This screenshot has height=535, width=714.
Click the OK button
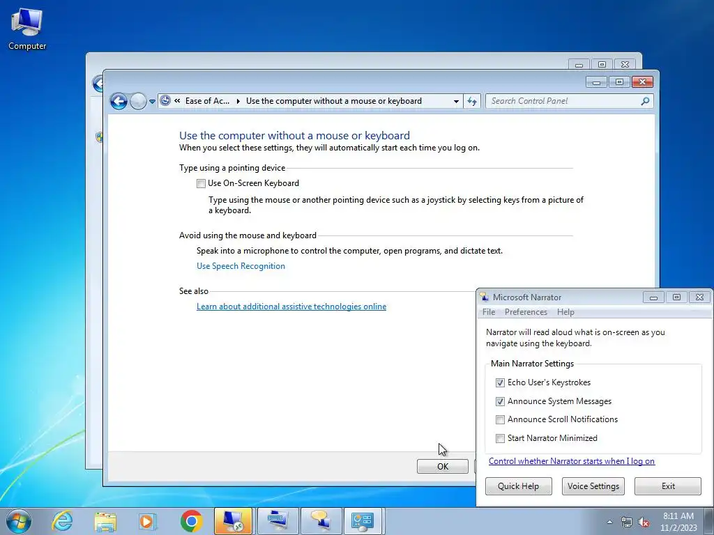tap(443, 466)
